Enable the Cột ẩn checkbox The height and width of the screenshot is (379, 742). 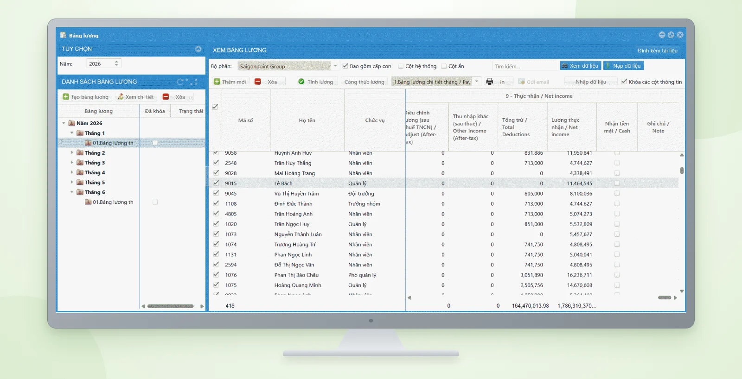pos(444,66)
